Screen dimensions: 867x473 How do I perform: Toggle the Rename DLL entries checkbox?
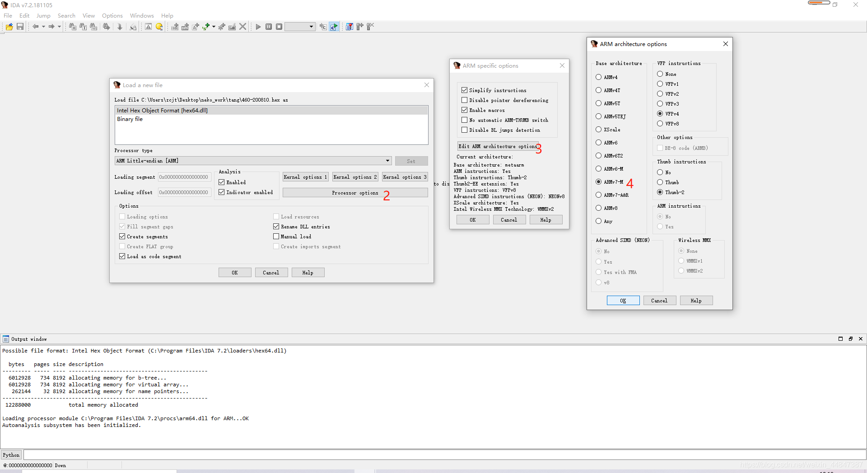(x=276, y=227)
